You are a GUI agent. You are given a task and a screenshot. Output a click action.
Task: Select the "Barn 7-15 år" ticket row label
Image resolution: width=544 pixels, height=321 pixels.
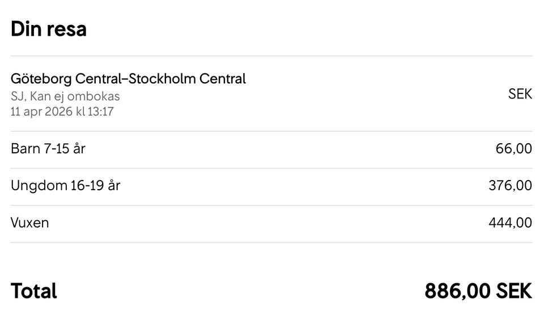point(48,149)
